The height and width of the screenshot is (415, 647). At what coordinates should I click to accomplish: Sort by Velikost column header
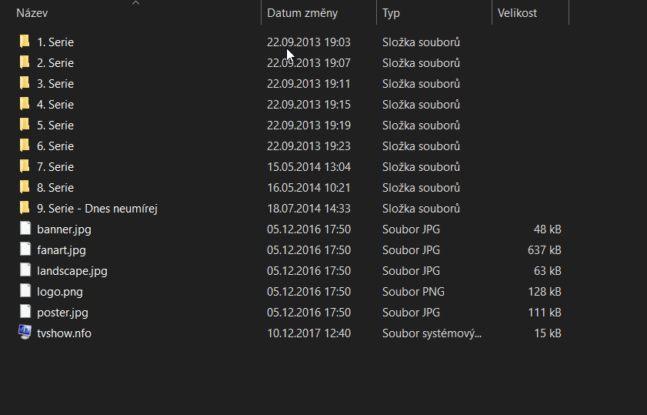pos(517,13)
